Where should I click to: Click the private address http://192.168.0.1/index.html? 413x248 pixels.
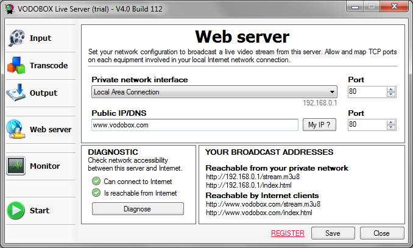click(x=249, y=185)
